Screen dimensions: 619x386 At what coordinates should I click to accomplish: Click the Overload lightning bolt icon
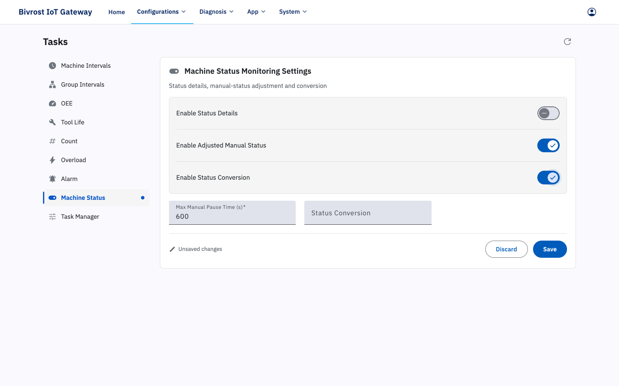click(x=52, y=160)
